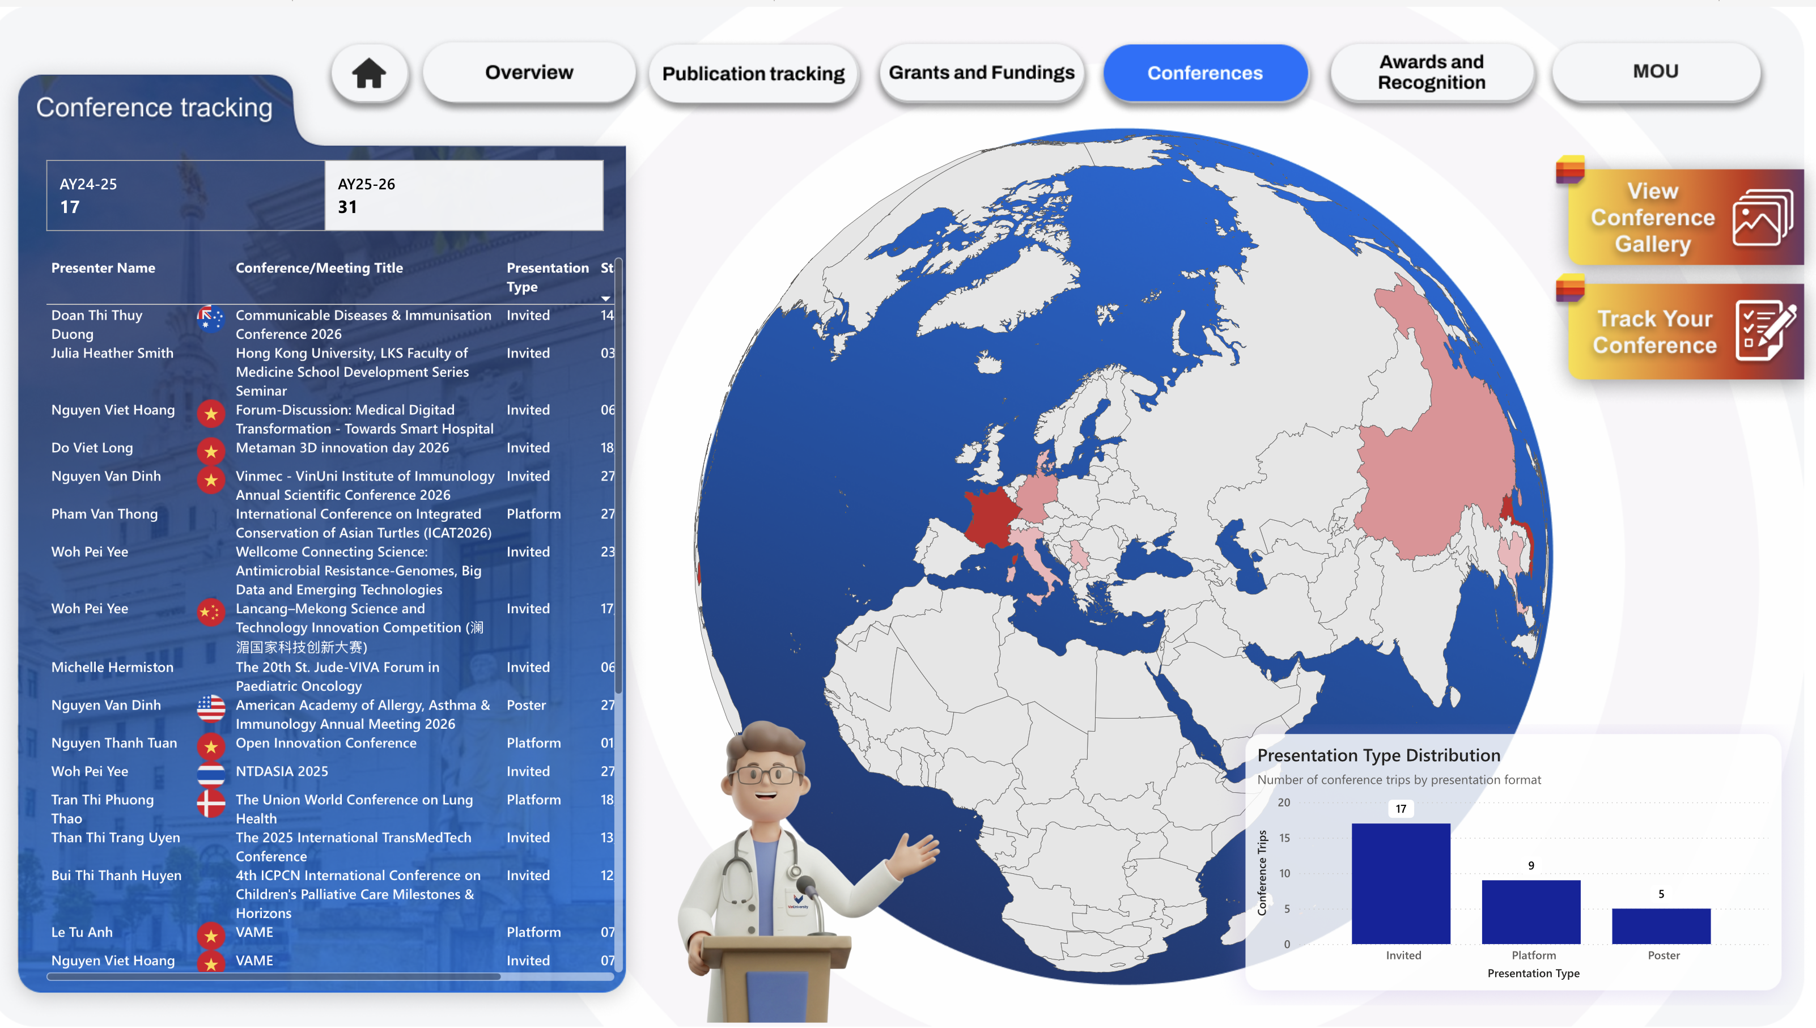This screenshot has height=1028, width=1816.
Task: Go to Awards and Recognition tab
Action: coord(1432,72)
